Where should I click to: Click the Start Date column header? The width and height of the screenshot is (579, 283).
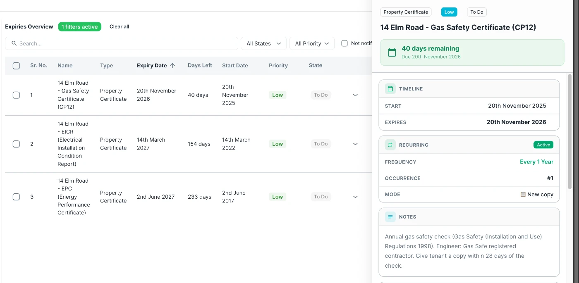click(235, 66)
